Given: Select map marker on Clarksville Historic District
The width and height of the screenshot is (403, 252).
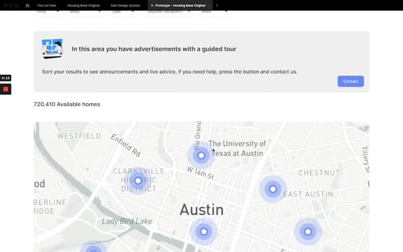Looking at the screenshot, I should click(x=138, y=181).
